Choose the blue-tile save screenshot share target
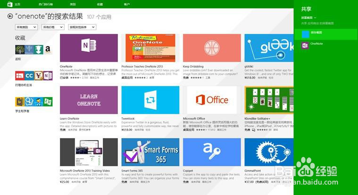Screen dimensions: 358x195 point(325,34)
